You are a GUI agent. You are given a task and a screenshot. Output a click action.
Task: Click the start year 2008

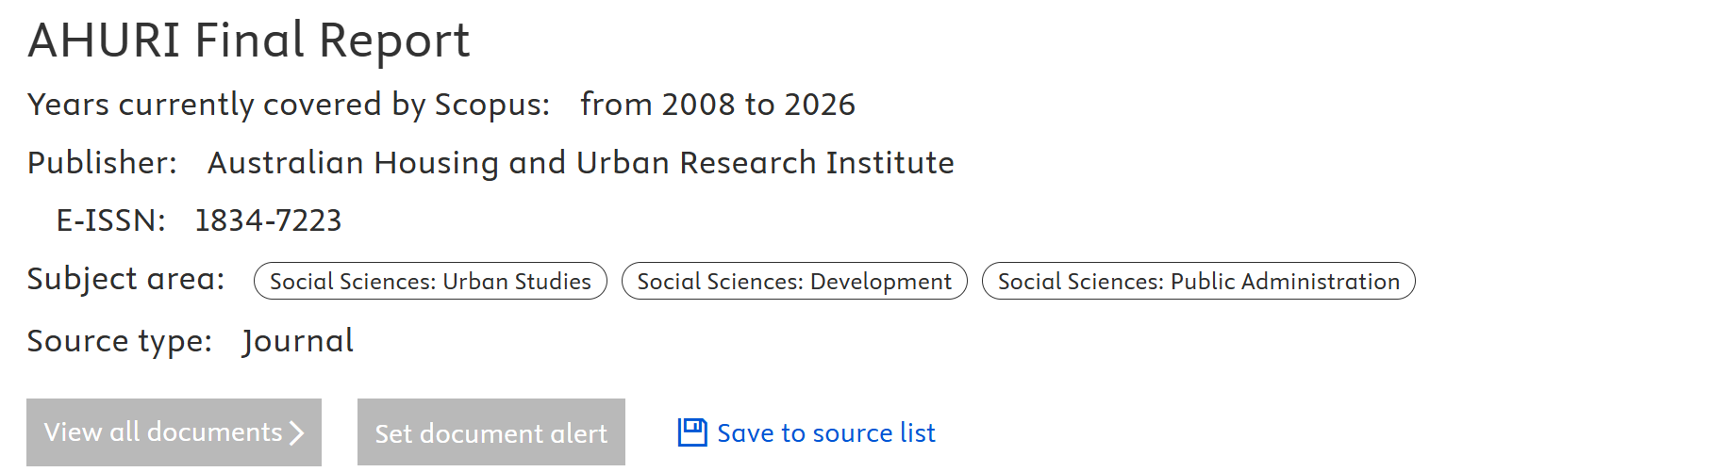(699, 105)
